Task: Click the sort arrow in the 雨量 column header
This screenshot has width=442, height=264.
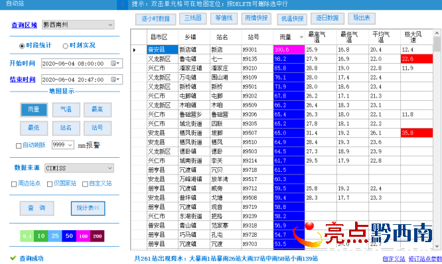Action: click(x=301, y=37)
